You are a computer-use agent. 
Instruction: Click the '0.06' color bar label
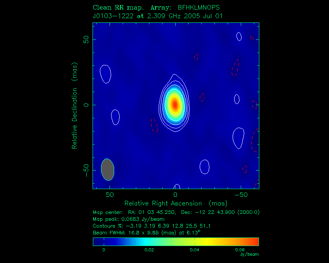click(240, 250)
